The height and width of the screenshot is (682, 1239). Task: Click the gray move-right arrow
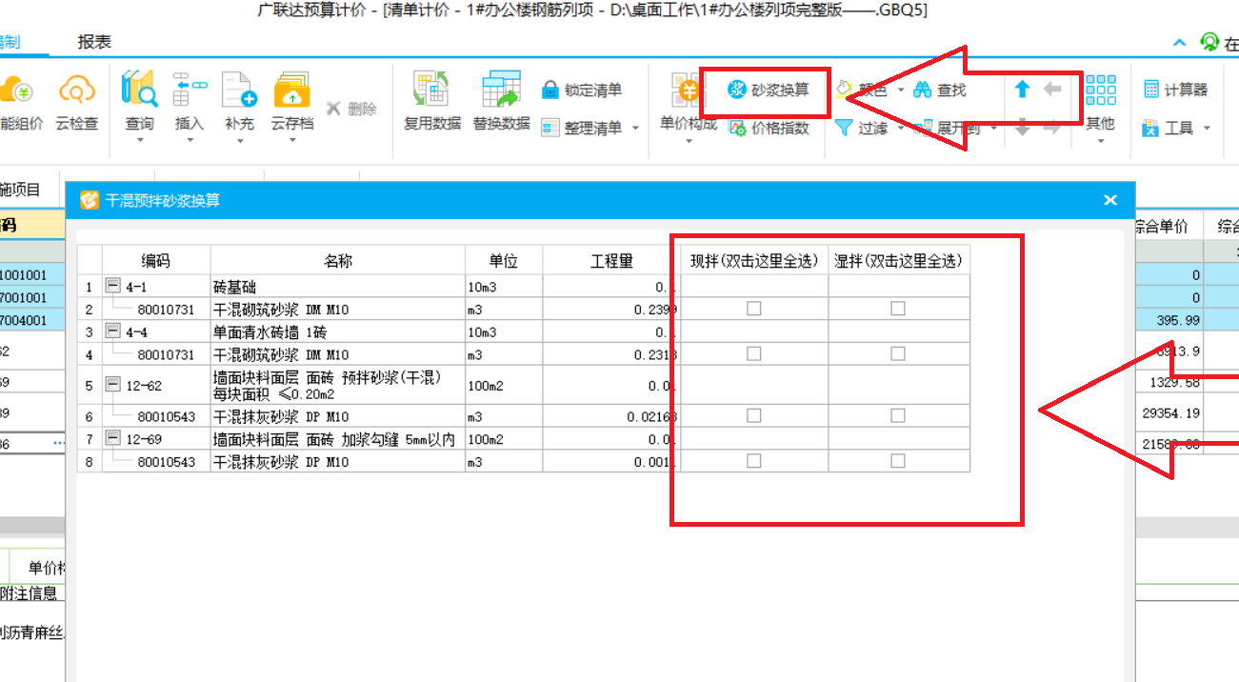pos(1052,128)
